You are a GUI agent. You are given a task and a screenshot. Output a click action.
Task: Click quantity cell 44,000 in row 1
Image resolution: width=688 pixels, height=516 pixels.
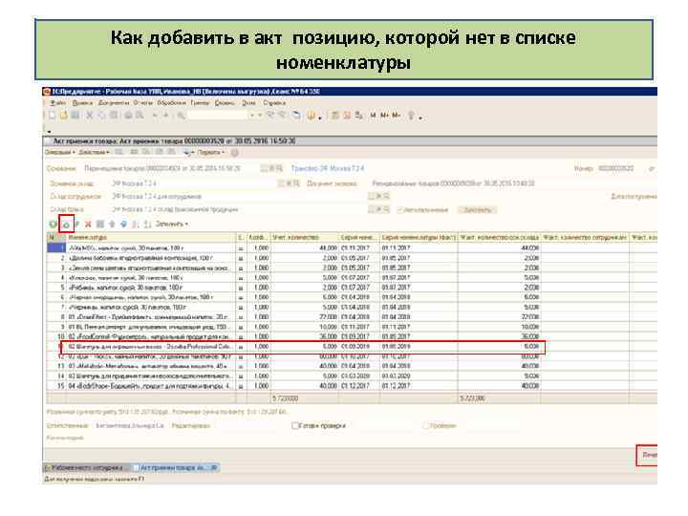coord(305,247)
